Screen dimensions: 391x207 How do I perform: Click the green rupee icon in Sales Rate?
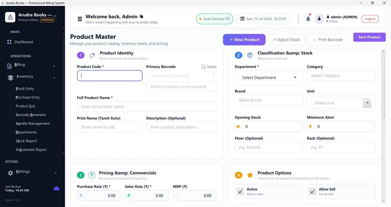tap(129, 196)
